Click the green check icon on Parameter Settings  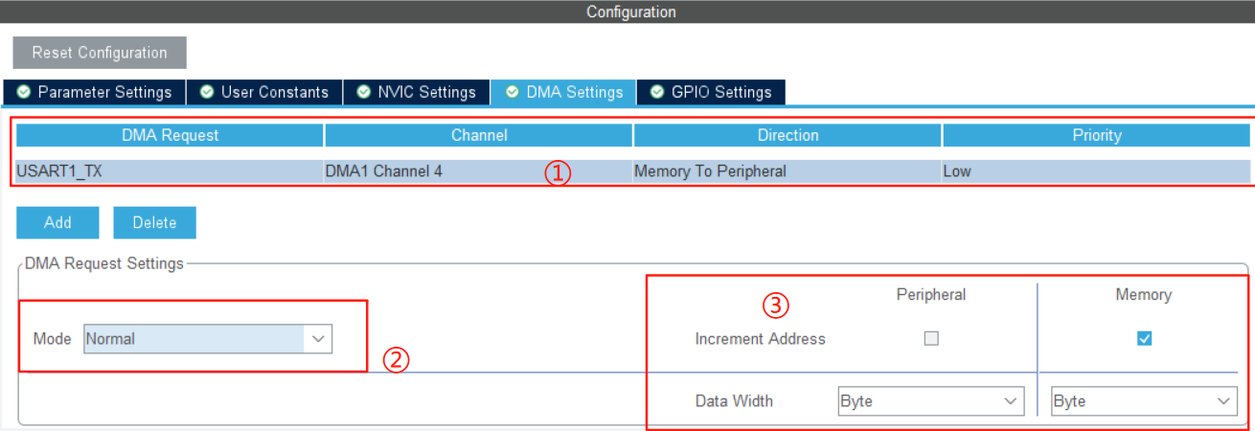pos(24,92)
